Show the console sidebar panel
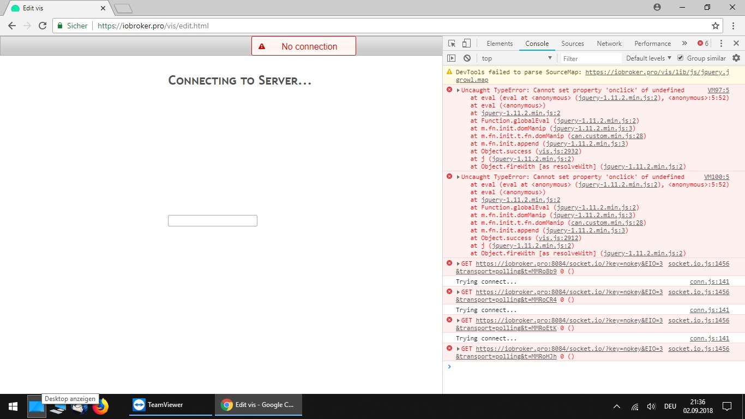The width and height of the screenshot is (745, 419). [451, 58]
